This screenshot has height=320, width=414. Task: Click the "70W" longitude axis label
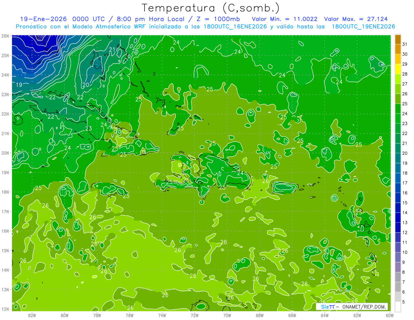coord(227,315)
